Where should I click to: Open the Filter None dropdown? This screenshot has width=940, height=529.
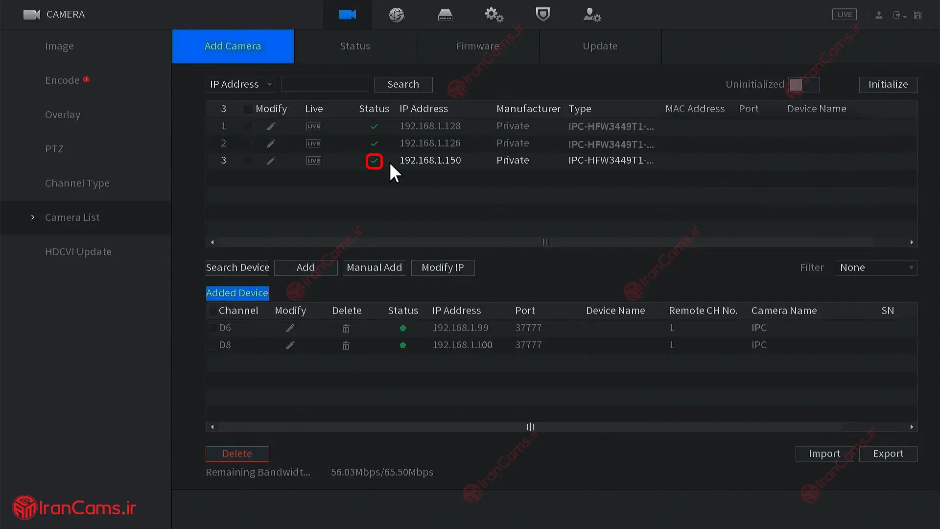click(876, 267)
